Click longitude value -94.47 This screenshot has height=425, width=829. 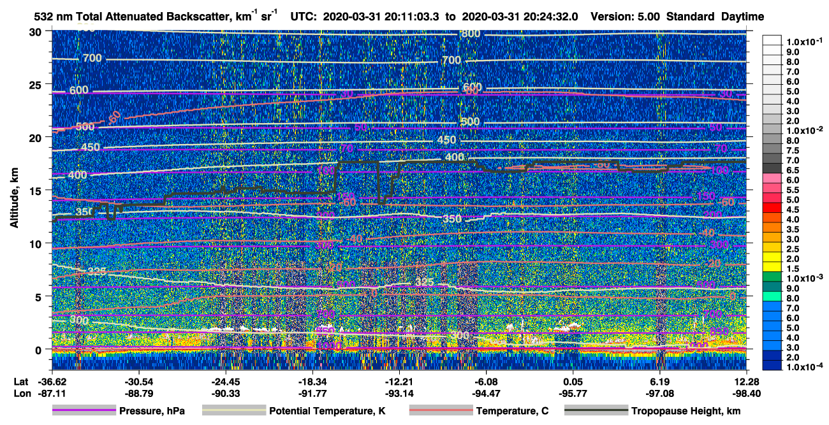point(487,393)
